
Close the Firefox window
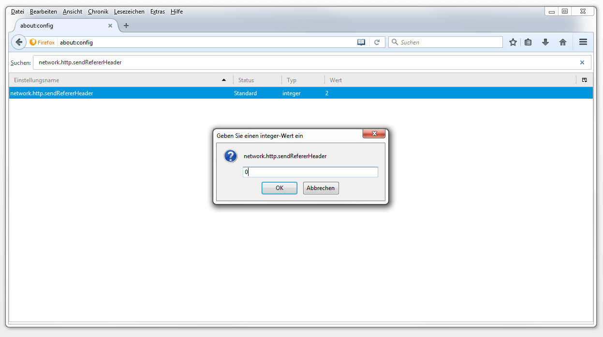pyautogui.click(x=582, y=11)
